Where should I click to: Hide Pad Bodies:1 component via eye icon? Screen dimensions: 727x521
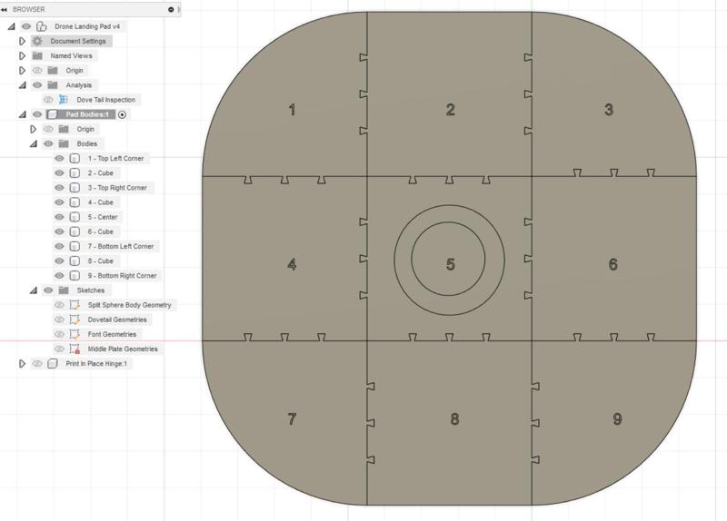click(x=37, y=114)
